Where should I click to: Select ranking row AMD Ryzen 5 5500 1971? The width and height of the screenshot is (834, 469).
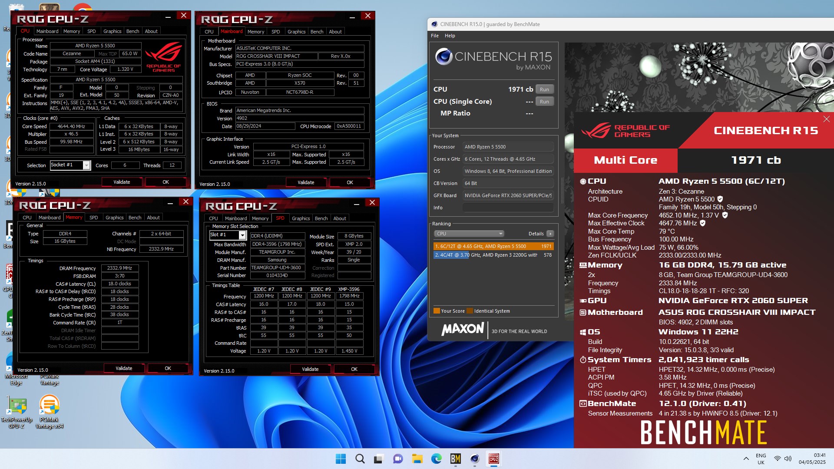click(x=493, y=246)
